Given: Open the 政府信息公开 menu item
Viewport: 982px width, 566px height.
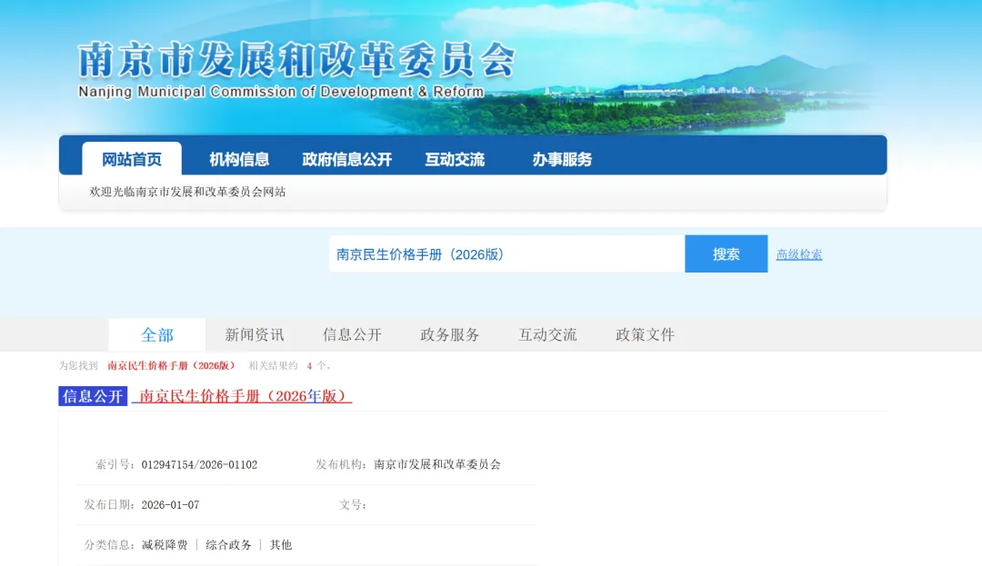Looking at the screenshot, I should pos(347,160).
